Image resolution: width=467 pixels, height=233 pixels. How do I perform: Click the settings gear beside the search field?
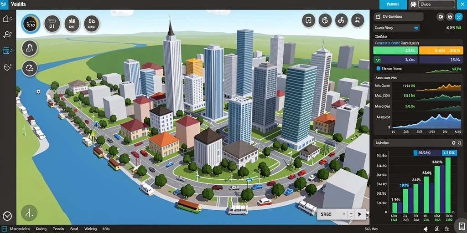[x=412, y=4]
